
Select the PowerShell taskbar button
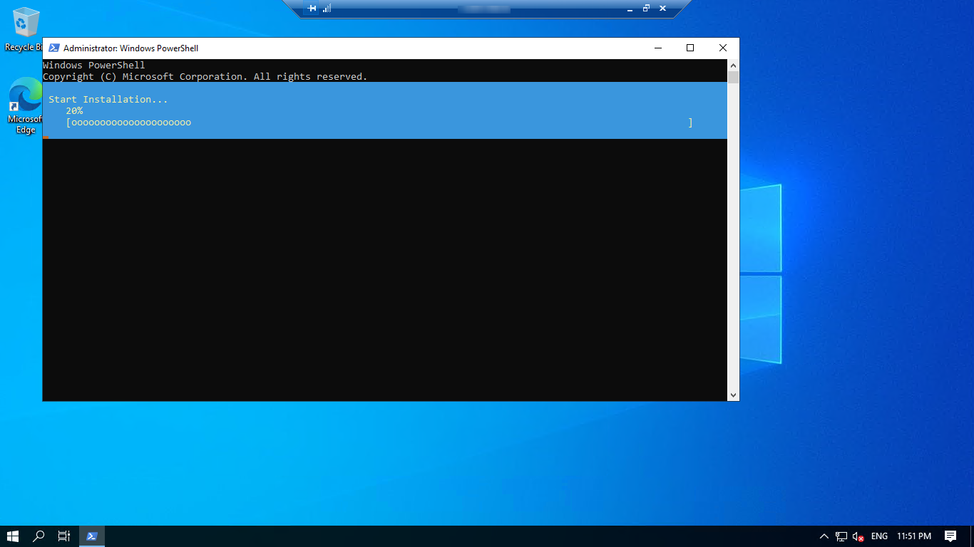[x=92, y=536]
